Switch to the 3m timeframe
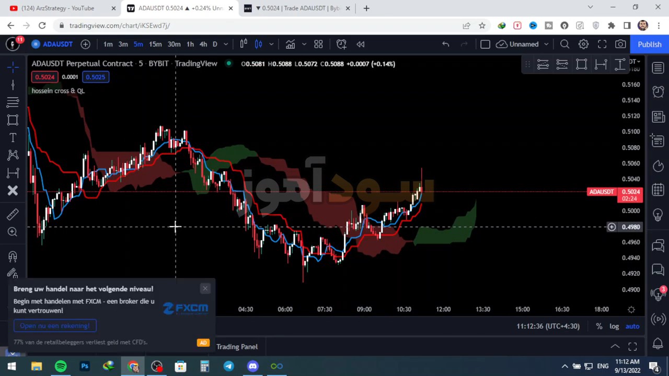The width and height of the screenshot is (669, 376). 123,44
